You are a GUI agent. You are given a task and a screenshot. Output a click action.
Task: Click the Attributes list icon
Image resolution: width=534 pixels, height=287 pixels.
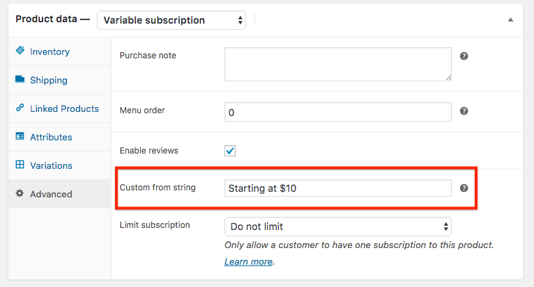(20, 136)
